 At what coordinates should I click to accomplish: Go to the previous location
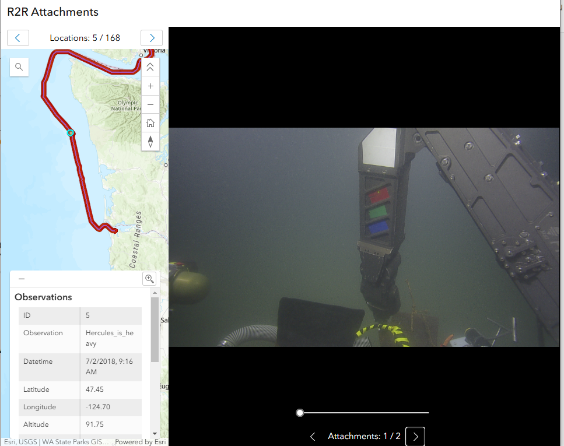[x=18, y=38]
